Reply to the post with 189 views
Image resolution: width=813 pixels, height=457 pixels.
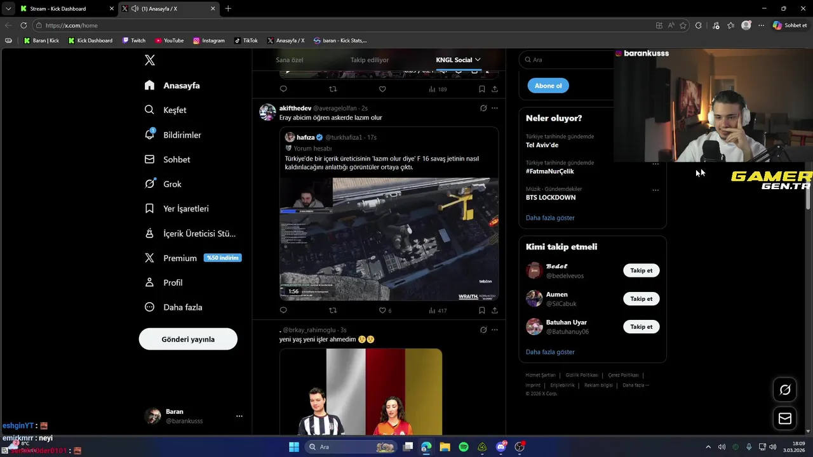(x=283, y=89)
